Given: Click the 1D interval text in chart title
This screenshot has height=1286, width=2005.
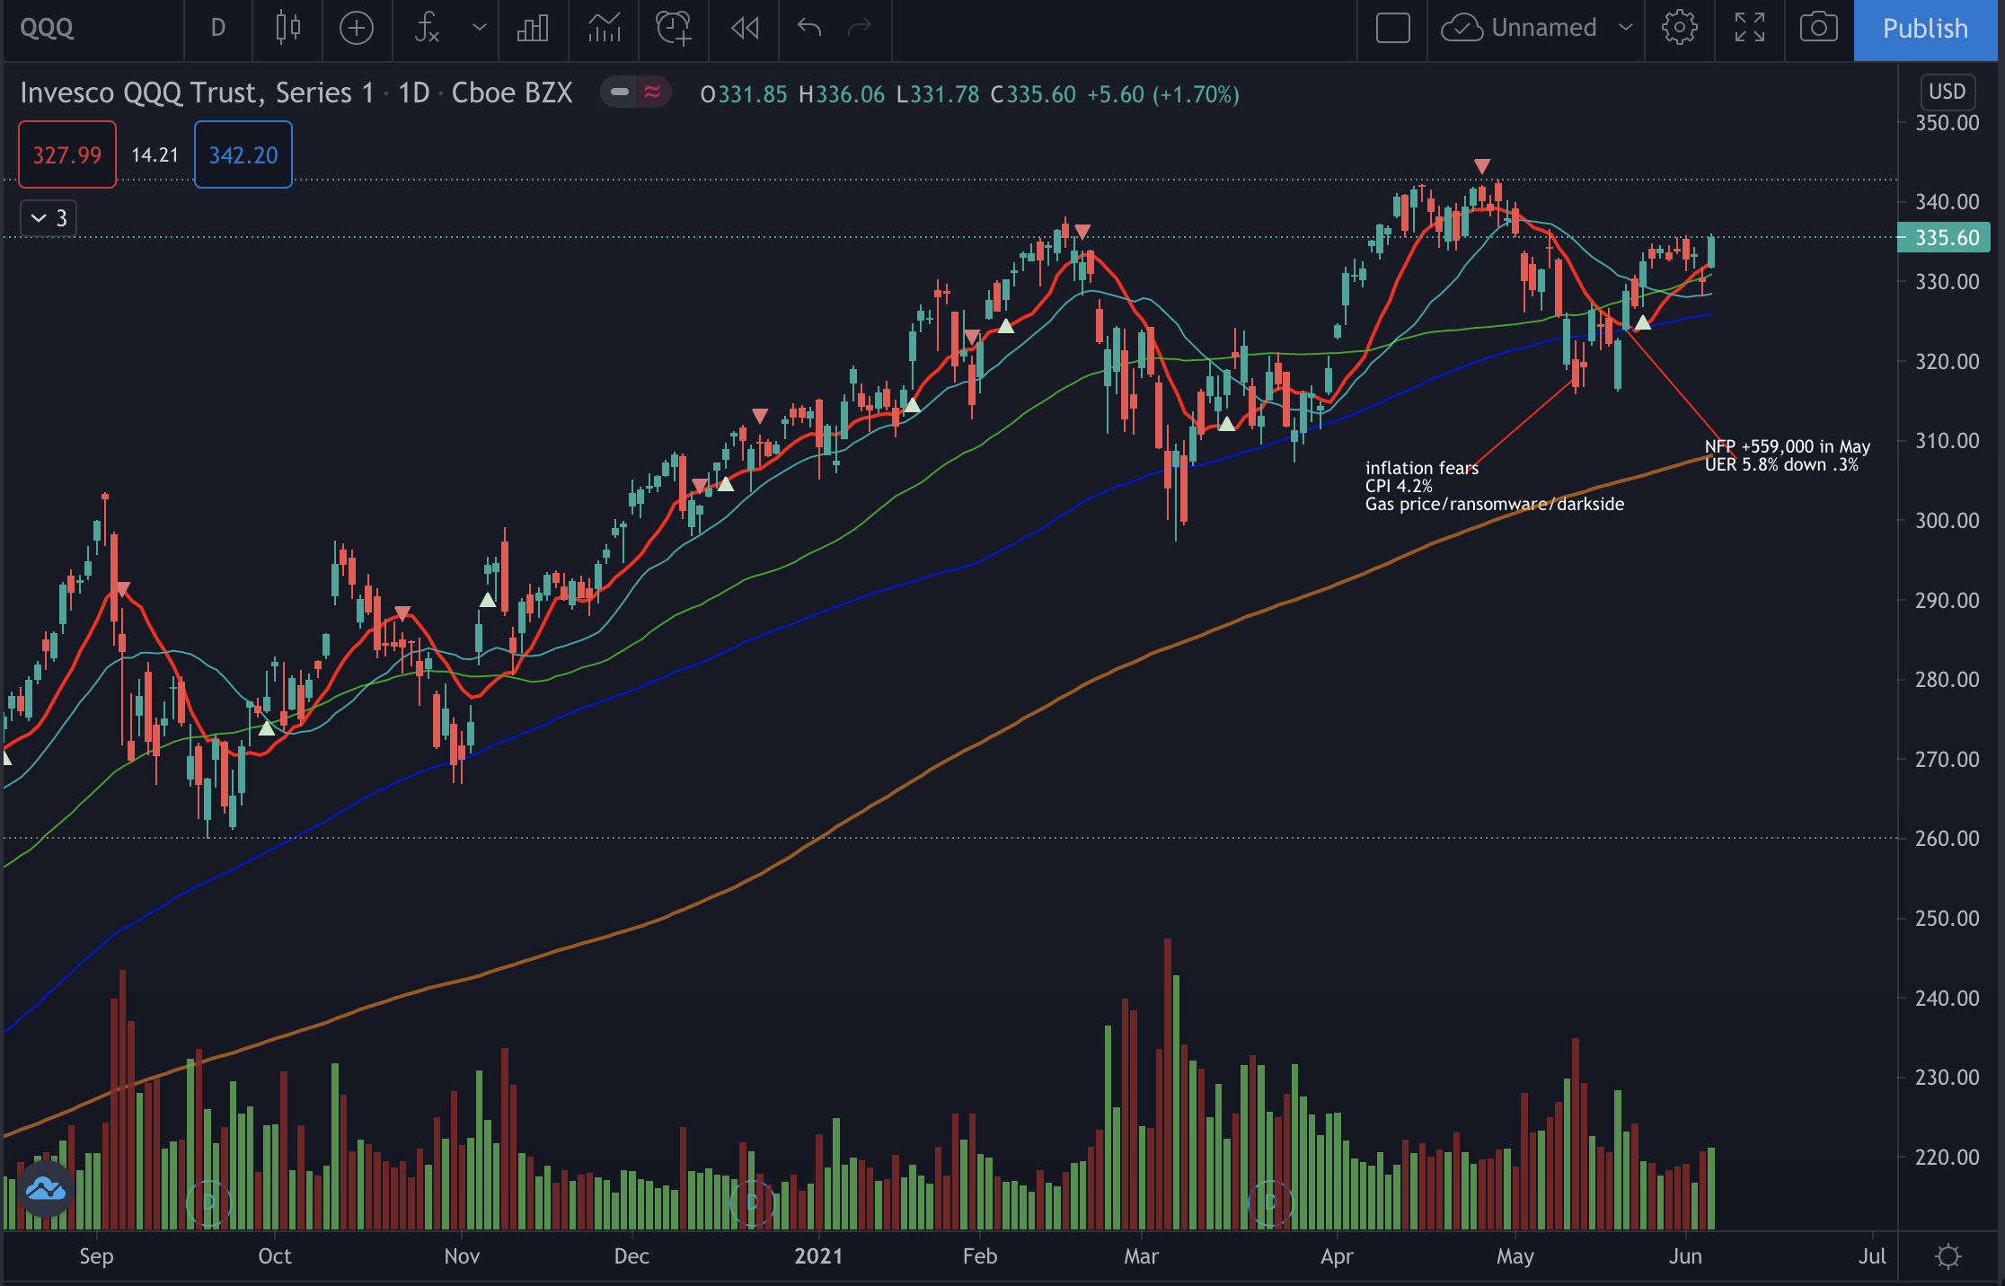Looking at the screenshot, I should (414, 93).
